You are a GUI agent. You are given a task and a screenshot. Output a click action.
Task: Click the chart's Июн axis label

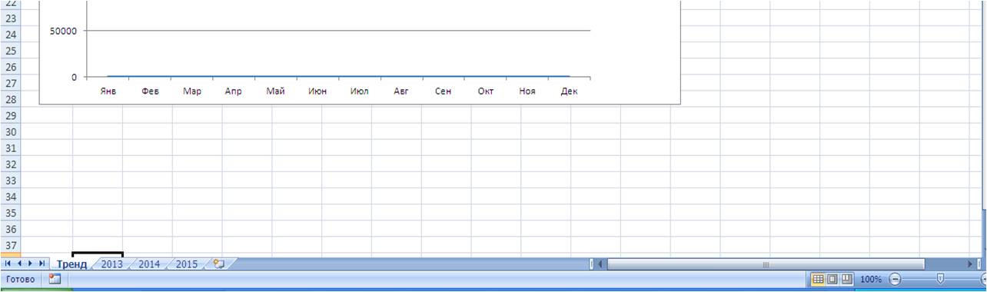[x=317, y=91]
